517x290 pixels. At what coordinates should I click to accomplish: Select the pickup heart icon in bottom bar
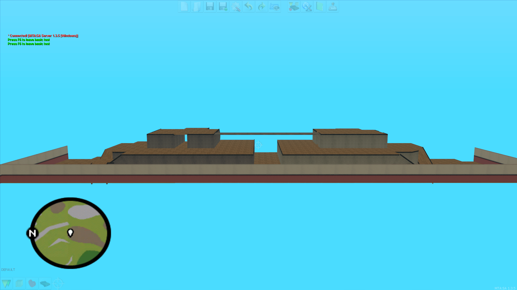click(x=32, y=283)
